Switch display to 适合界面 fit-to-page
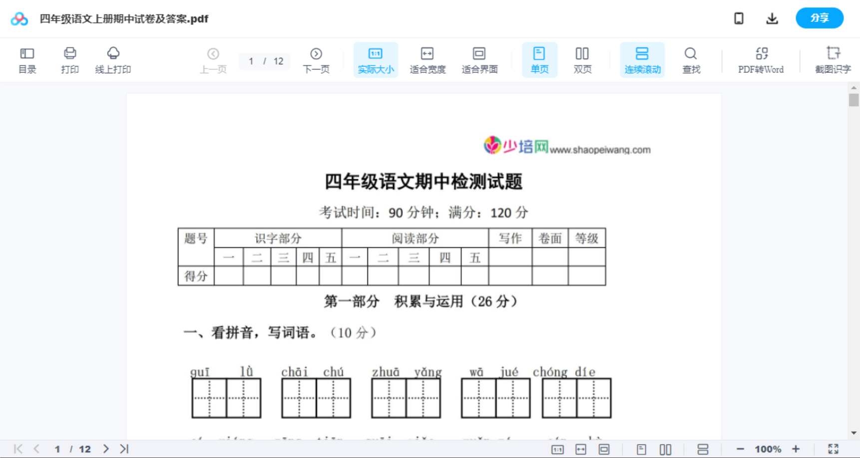The width and height of the screenshot is (860, 458). [479, 59]
